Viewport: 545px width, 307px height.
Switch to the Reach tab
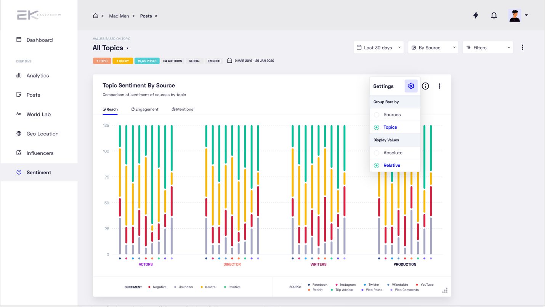110,110
